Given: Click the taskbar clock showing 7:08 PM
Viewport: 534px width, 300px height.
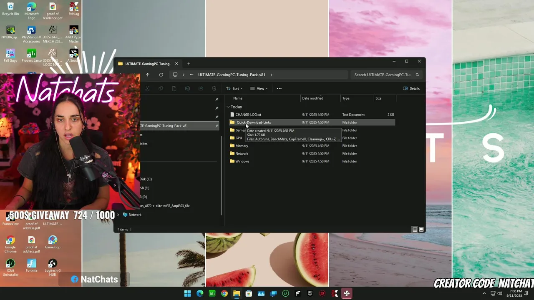Looking at the screenshot, I should 514,293.
